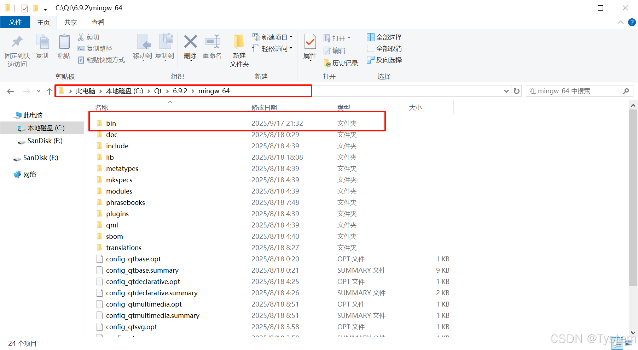Click Select none (全部取消)
Screen dimensions: 638x350
point(384,48)
